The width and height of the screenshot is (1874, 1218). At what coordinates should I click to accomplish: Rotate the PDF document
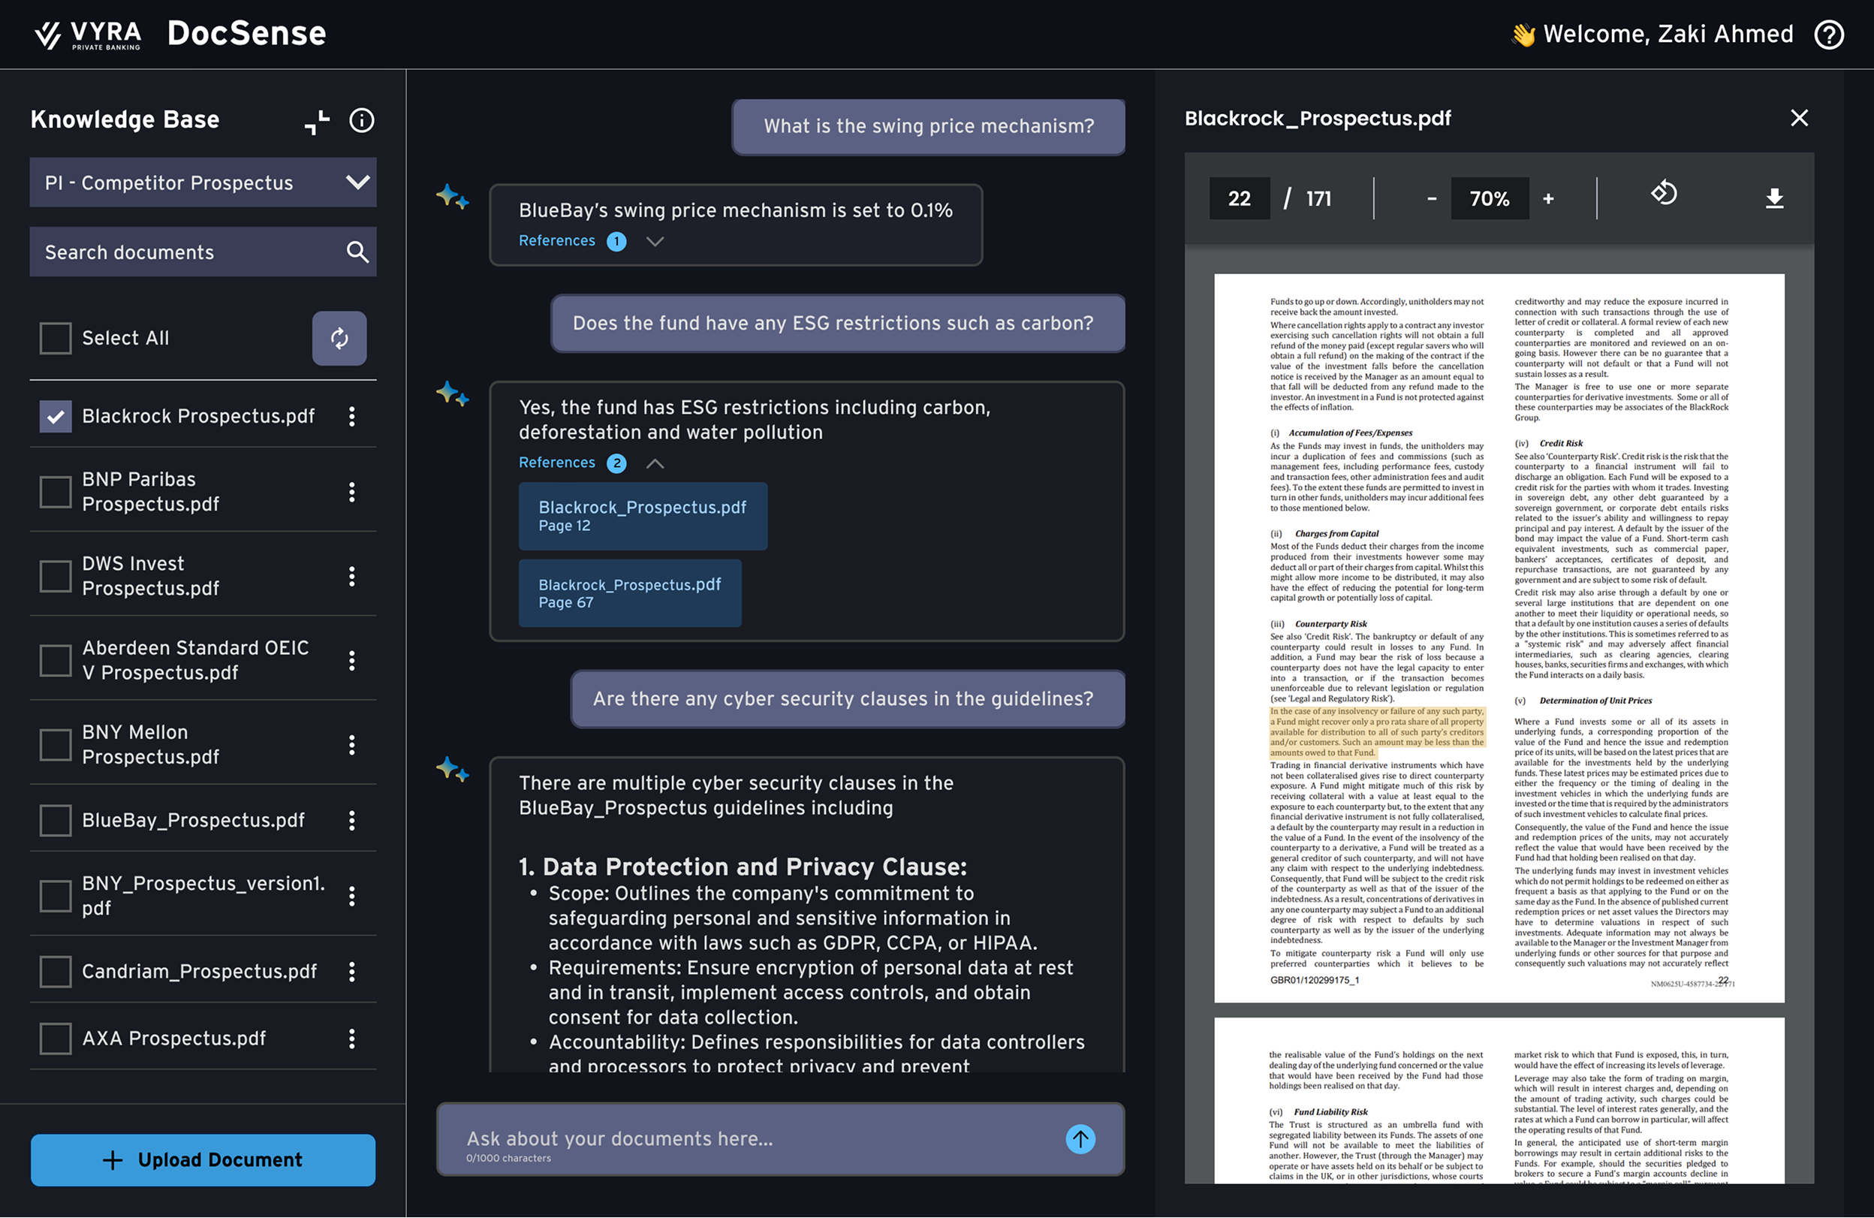pos(1664,194)
